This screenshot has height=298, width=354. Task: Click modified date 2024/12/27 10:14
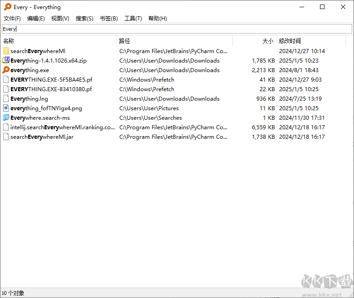(302, 51)
